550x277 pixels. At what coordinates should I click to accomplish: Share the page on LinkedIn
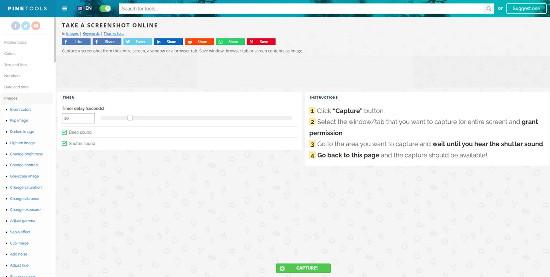coord(168,42)
